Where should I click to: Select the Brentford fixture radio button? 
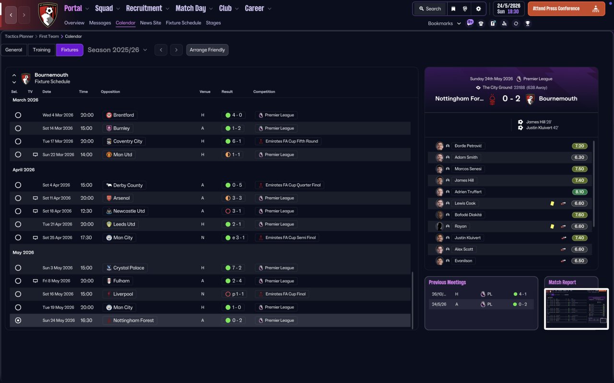[x=18, y=115]
